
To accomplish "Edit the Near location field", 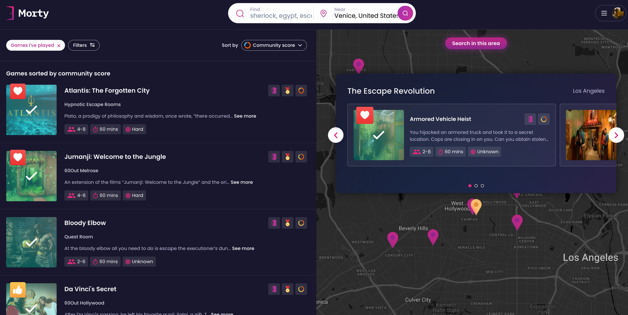I will click(365, 13).
